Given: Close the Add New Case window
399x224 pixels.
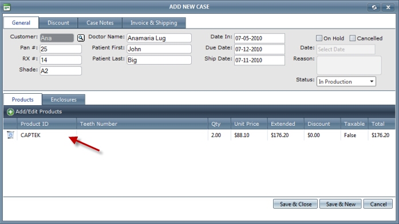Looking at the screenshot, I should [388, 7].
